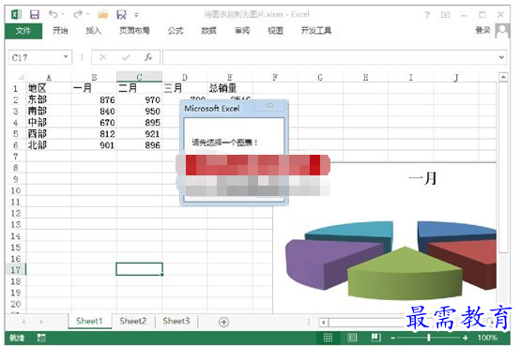Click the Ribbon Display Options icon

(446, 15)
